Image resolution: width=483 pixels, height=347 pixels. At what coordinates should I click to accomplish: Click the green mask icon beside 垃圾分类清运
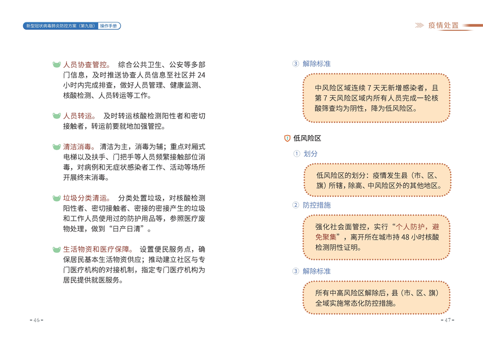coord(57,198)
